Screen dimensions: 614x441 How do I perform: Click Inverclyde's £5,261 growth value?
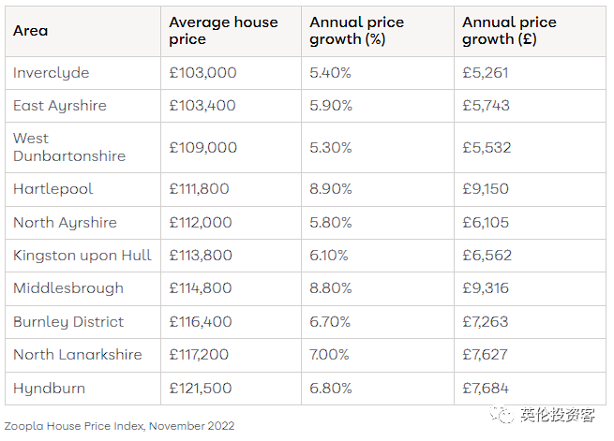click(486, 73)
